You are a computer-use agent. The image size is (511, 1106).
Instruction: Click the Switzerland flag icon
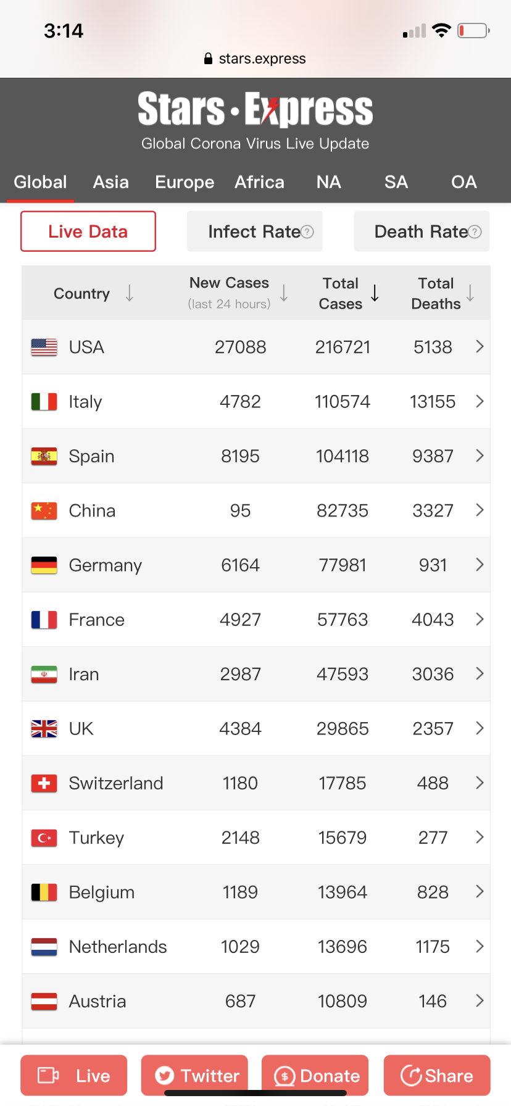click(44, 784)
